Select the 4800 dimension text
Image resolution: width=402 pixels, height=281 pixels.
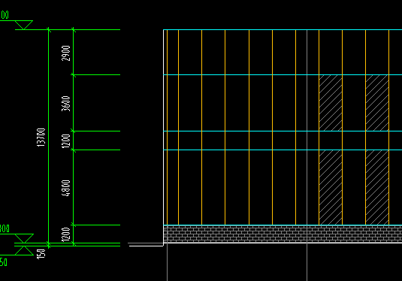pos(66,188)
